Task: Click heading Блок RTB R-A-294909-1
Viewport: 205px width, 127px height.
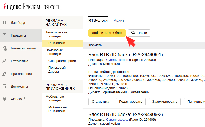Action: coord(126,55)
